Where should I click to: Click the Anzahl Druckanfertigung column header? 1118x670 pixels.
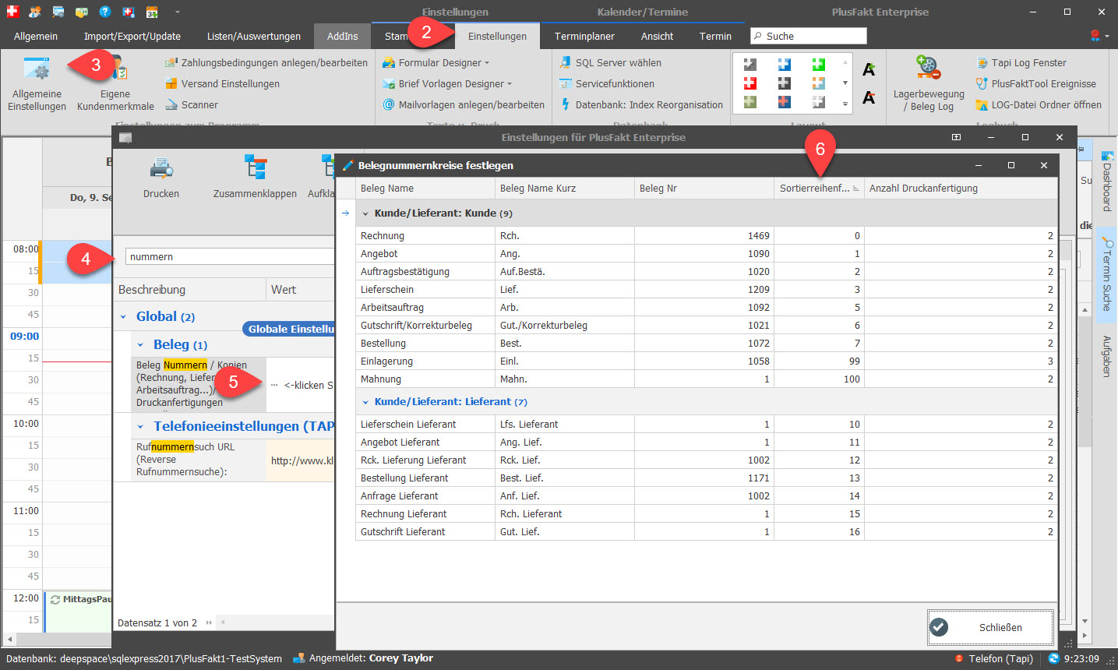961,189
